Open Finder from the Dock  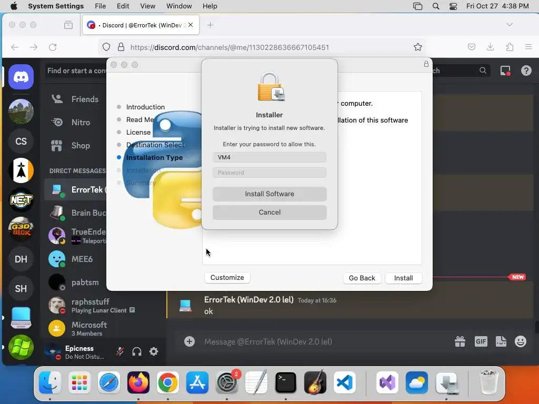50,382
